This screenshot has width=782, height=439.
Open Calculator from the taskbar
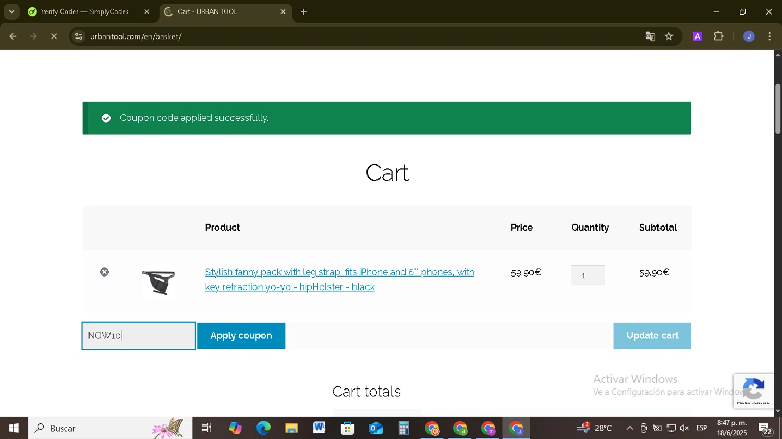404,428
